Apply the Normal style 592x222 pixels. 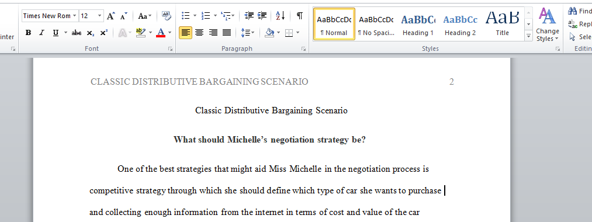click(x=334, y=24)
